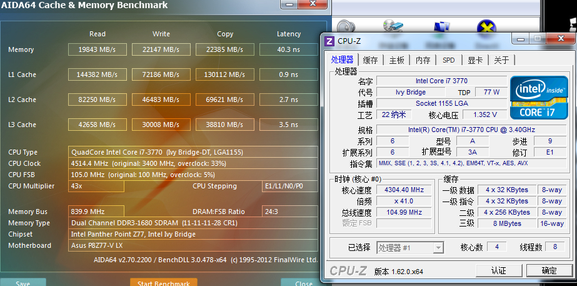Screen dimensions: 577x286
Task: Click the CPU Type field QuadCore Intel Core i7-3770
Action: tap(193, 152)
